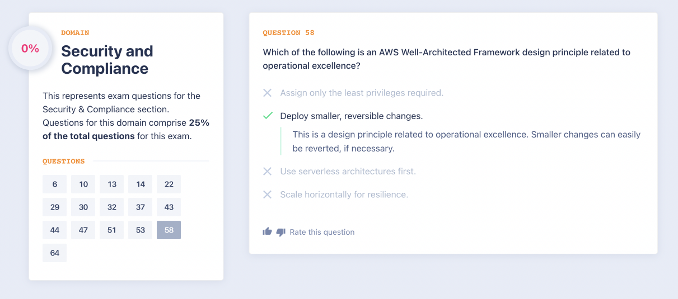Click the highlighted question 58 tile
678x299 pixels.
169,230
